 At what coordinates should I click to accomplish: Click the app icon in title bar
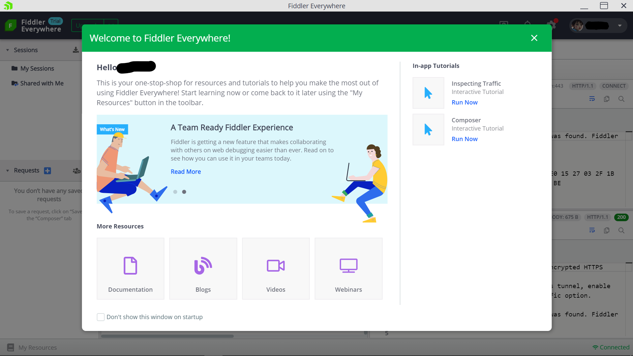tap(8, 6)
